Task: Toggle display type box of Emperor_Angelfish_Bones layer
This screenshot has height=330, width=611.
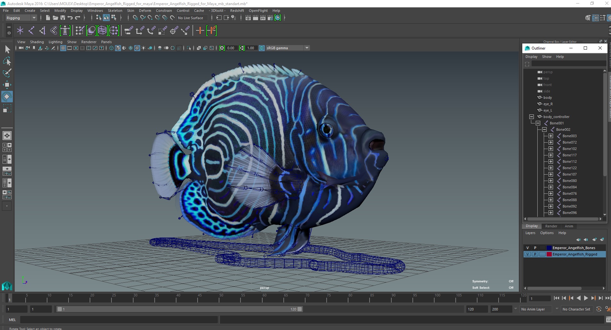Action: pyautogui.click(x=542, y=248)
